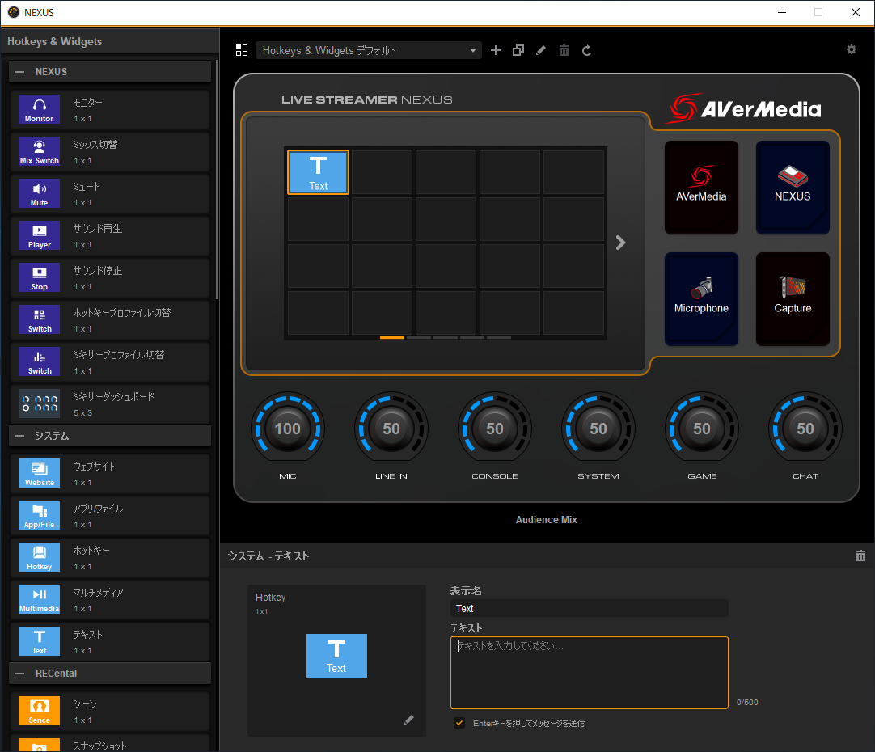
Task: Select the Mix Switch widget icon
Action: coord(39,151)
